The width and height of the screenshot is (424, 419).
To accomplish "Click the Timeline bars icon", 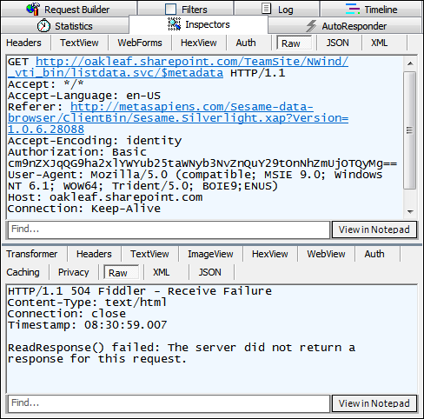I will click(x=353, y=9).
